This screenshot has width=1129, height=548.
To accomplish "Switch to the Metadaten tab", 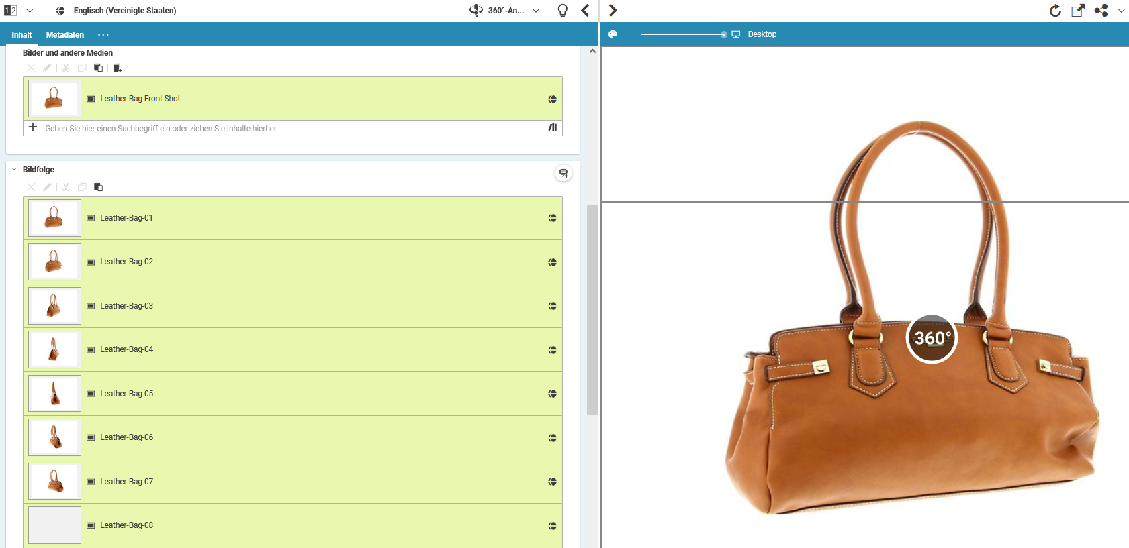I will point(65,35).
